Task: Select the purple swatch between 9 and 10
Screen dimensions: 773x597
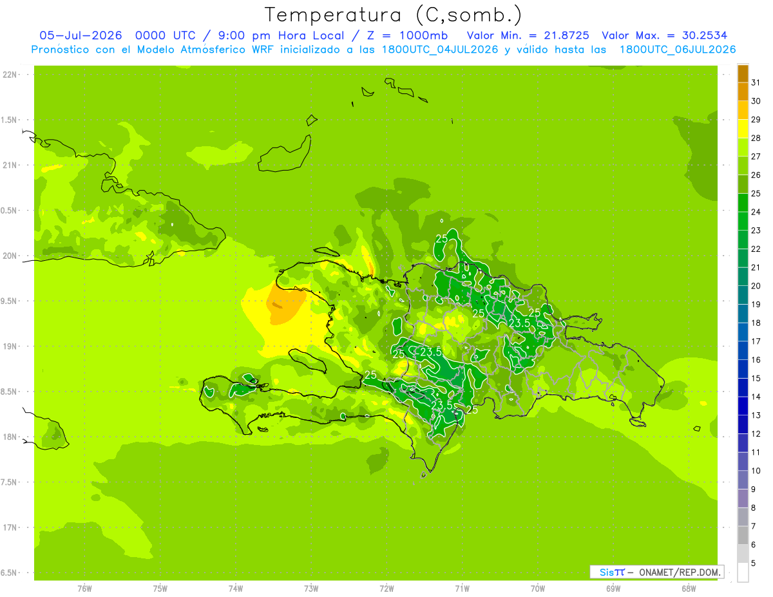Action: click(743, 480)
